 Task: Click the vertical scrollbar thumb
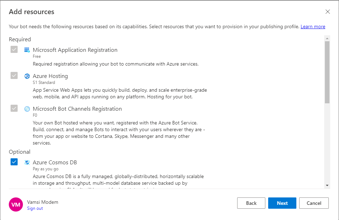[x=327, y=72]
